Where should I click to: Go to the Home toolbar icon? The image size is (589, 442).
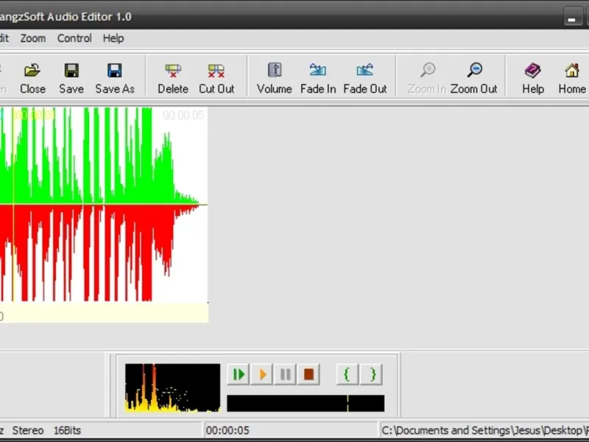[x=572, y=78]
